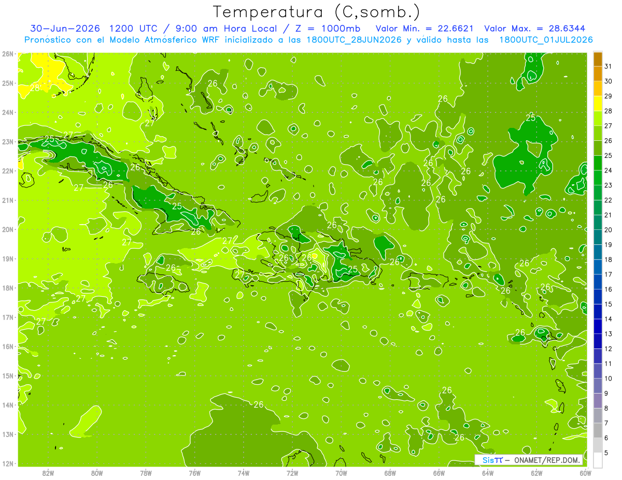This screenshot has height=480, width=622.
Task: Click the yellow legend swatch between 28 and 29
Action: click(598, 104)
